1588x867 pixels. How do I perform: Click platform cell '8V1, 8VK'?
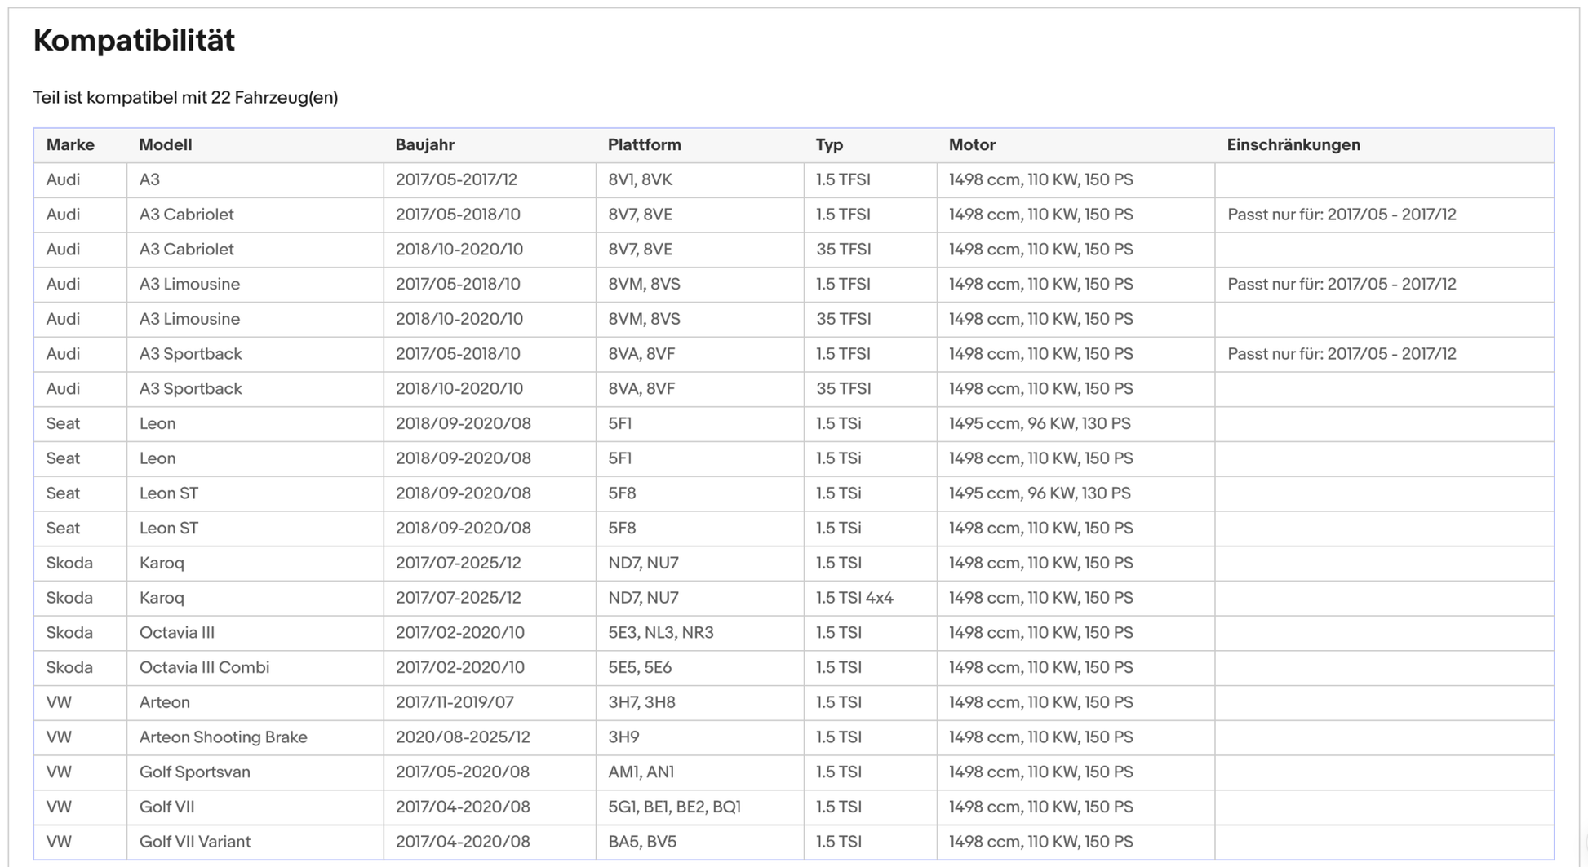click(x=640, y=180)
